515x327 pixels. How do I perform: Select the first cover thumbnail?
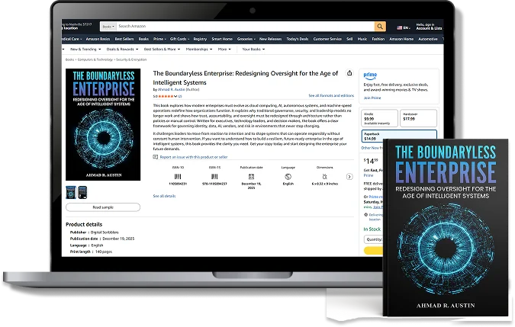click(x=71, y=192)
